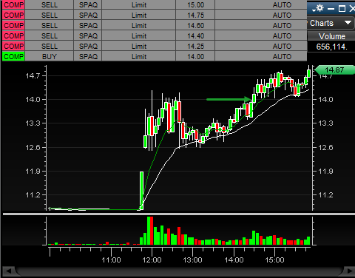Select SPAQ symbol in the BUY row
Screen dimensions: 355x278
[88, 56]
